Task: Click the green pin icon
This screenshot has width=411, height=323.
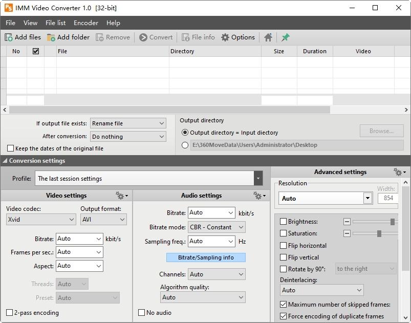Action: tap(285, 37)
